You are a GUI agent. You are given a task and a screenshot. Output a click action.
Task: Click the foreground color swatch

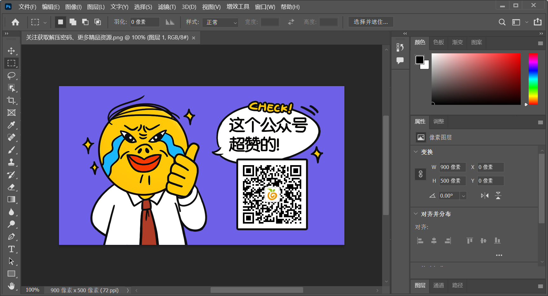(419, 59)
